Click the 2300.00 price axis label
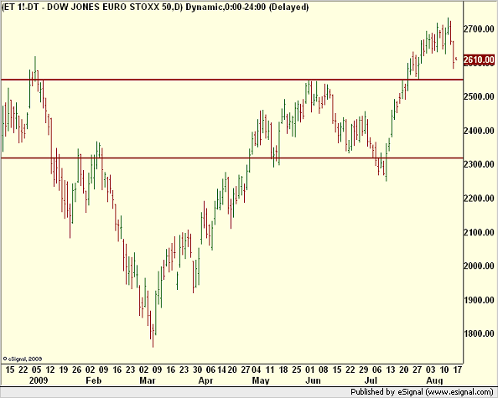This screenshot has height=398, width=498. [x=479, y=164]
